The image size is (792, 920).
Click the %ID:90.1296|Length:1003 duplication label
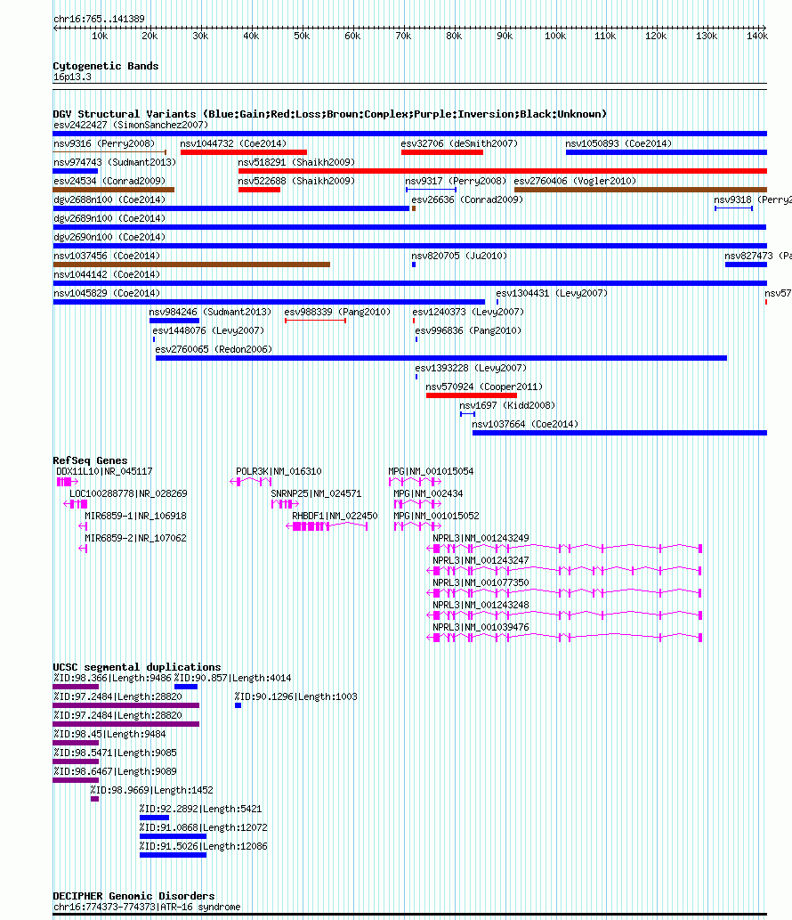(296, 697)
